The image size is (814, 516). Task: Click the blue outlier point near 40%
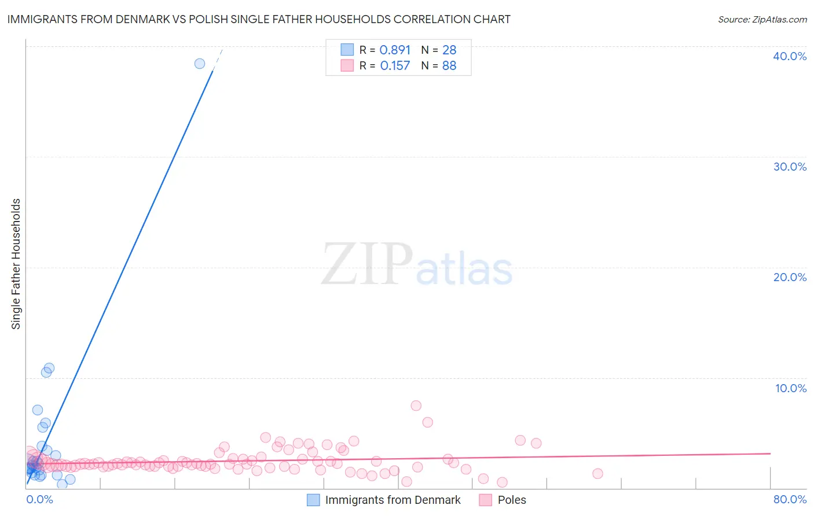click(200, 64)
